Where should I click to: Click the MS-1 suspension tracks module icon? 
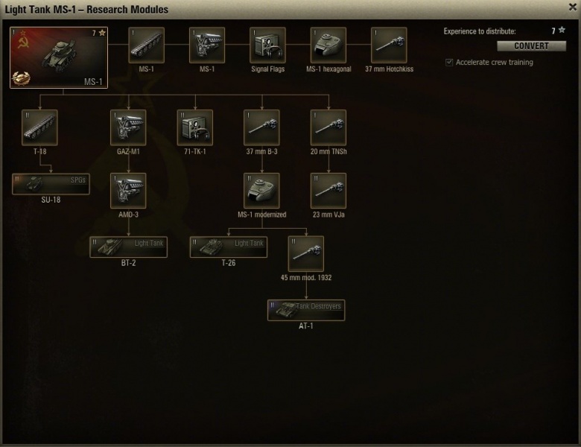[x=146, y=45]
